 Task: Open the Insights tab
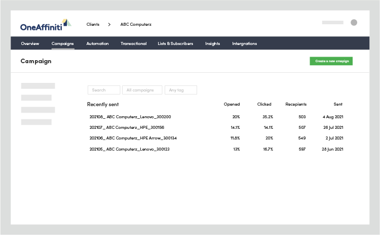[x=212, y=43]
